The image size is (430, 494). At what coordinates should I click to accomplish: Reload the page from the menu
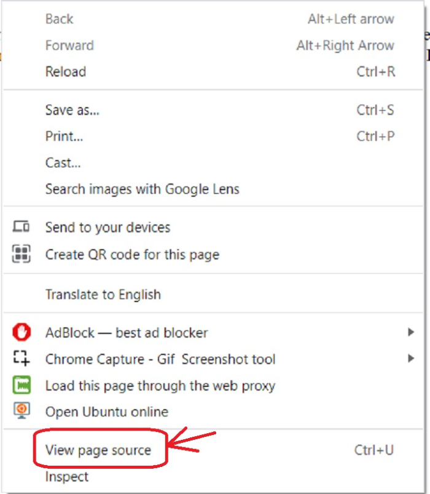point(66,71)
